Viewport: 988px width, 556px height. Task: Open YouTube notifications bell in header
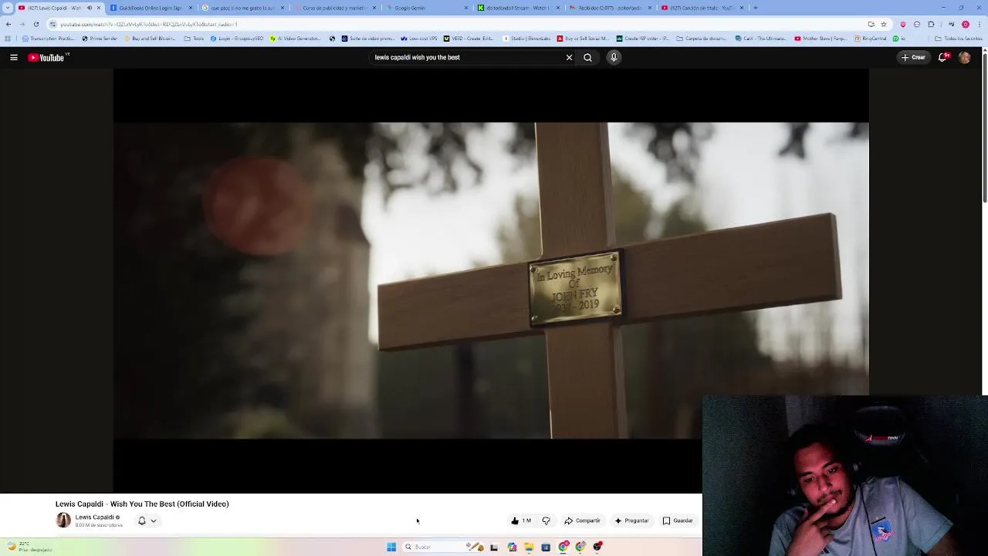tap(943, 57)
